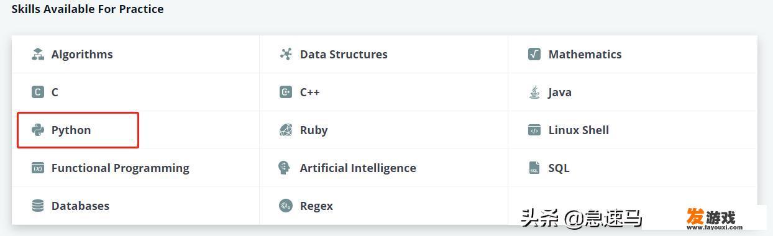Click the Databases stack icon
The image size is (773, 236).
pos(38,206)
